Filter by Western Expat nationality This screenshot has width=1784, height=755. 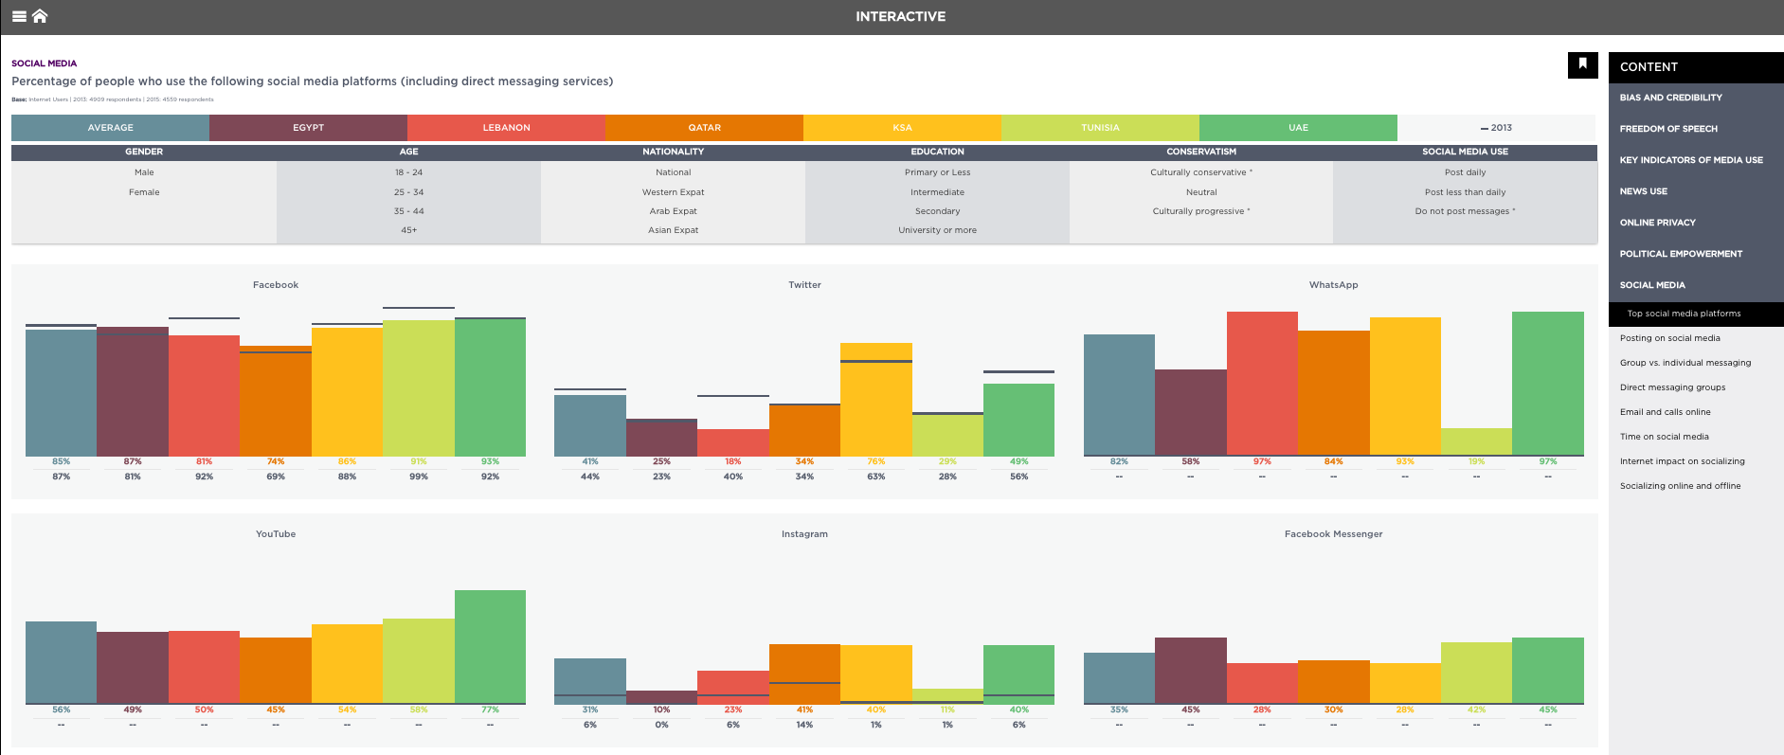673,192
